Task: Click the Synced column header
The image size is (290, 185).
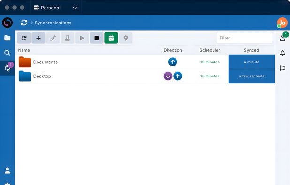Action: pyautogui.click(x=252, y=50)
